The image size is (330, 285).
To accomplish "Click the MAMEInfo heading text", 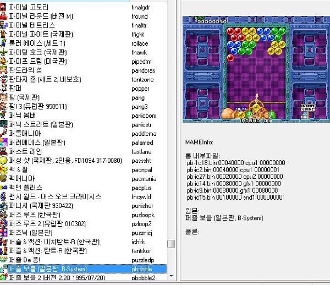I will [x=199, y=142].
